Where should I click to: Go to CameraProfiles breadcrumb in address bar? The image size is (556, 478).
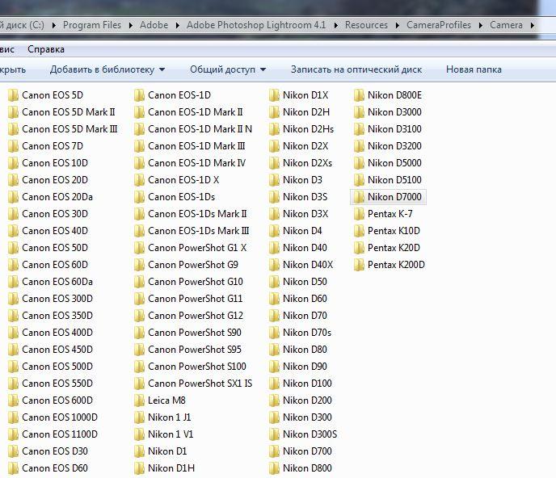coord(439,25)
